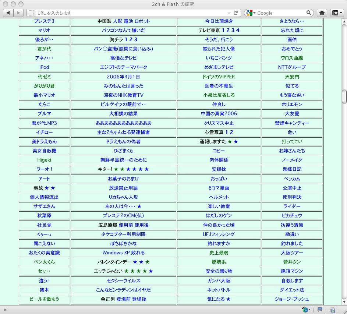The height and width of the screenshot is (314, 347).
Task: Click the star after あの人は今
Action: [x=139, y=207]
